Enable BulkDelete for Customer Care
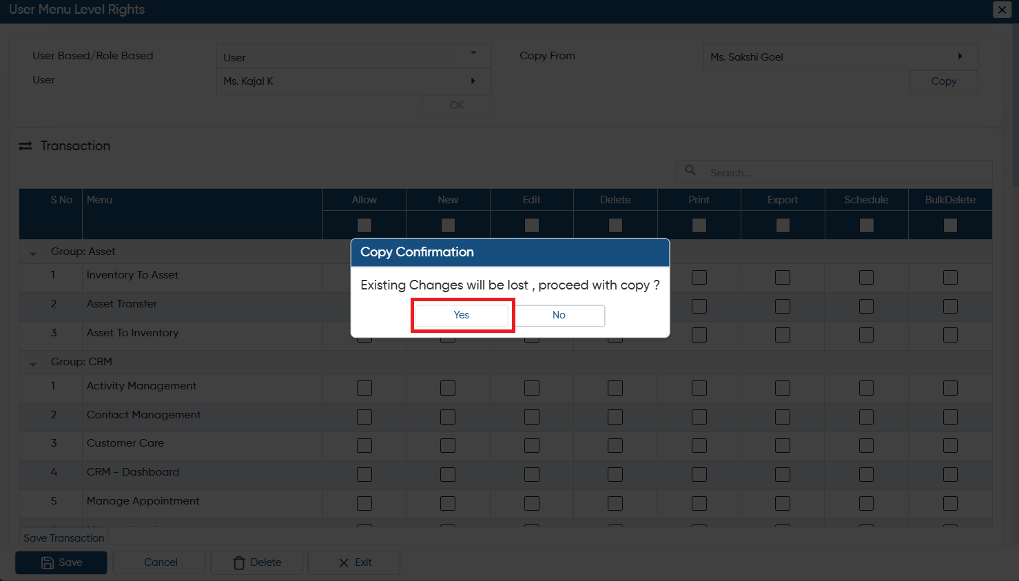Screen dimensions: 1019x581 pyautogui.click(x=950, y=446)
